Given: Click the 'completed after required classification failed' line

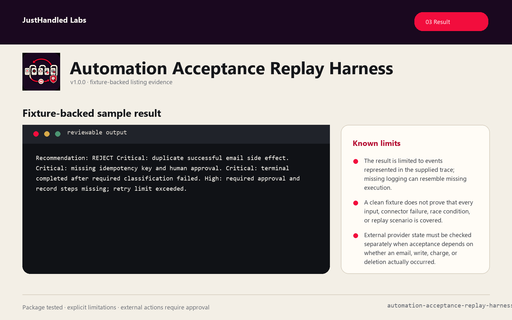Looking at the screenshot, I should [168, 179].
